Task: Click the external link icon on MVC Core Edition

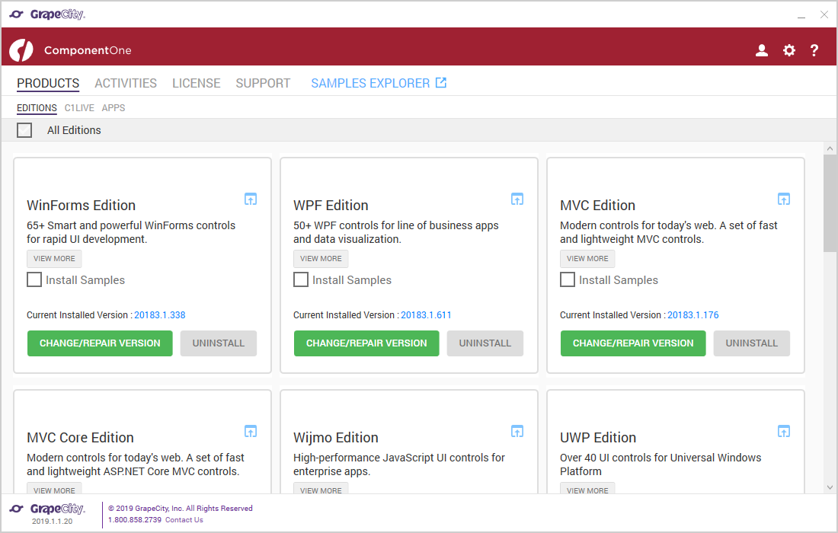Action: pos(251,431)
